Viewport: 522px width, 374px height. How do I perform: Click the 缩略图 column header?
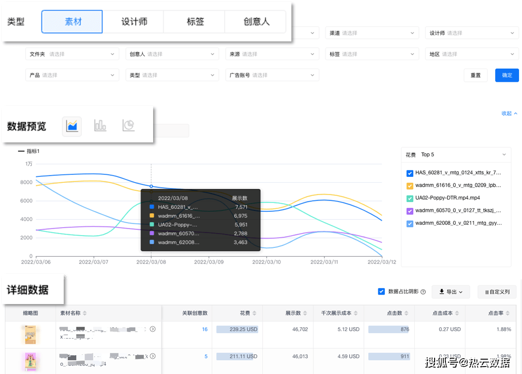tap(30, 313)
